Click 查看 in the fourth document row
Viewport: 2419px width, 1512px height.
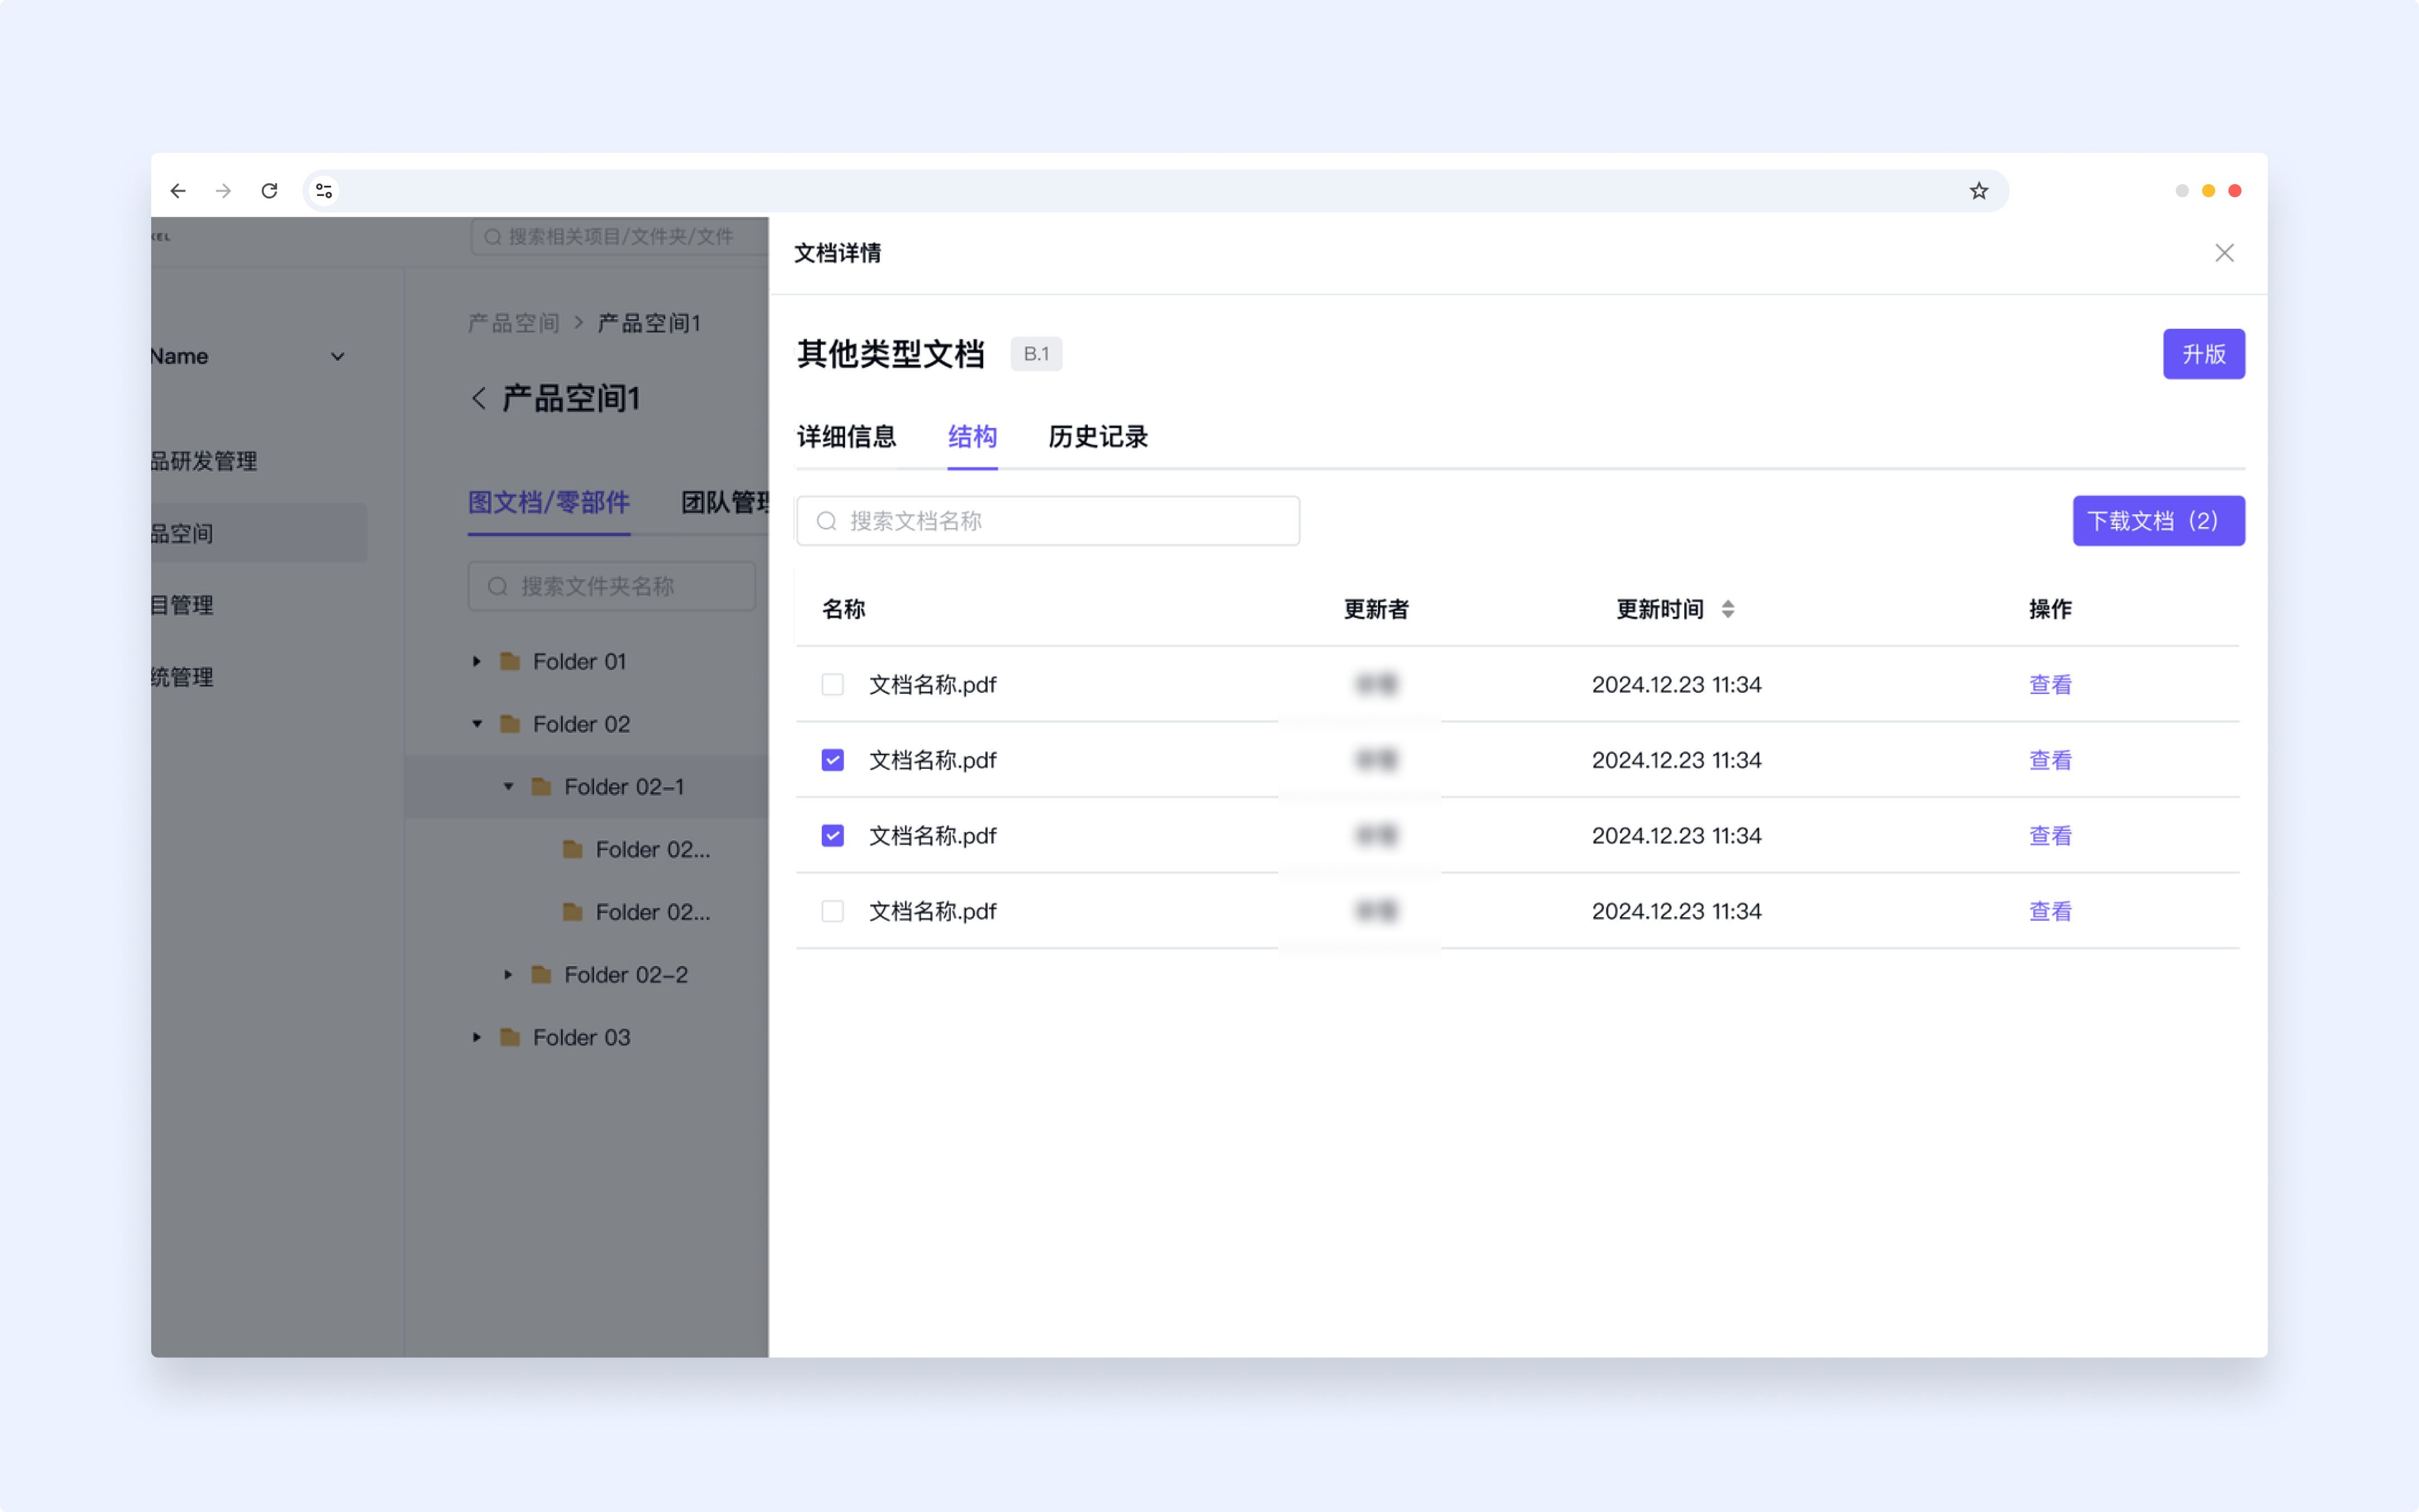[2050, 911]
